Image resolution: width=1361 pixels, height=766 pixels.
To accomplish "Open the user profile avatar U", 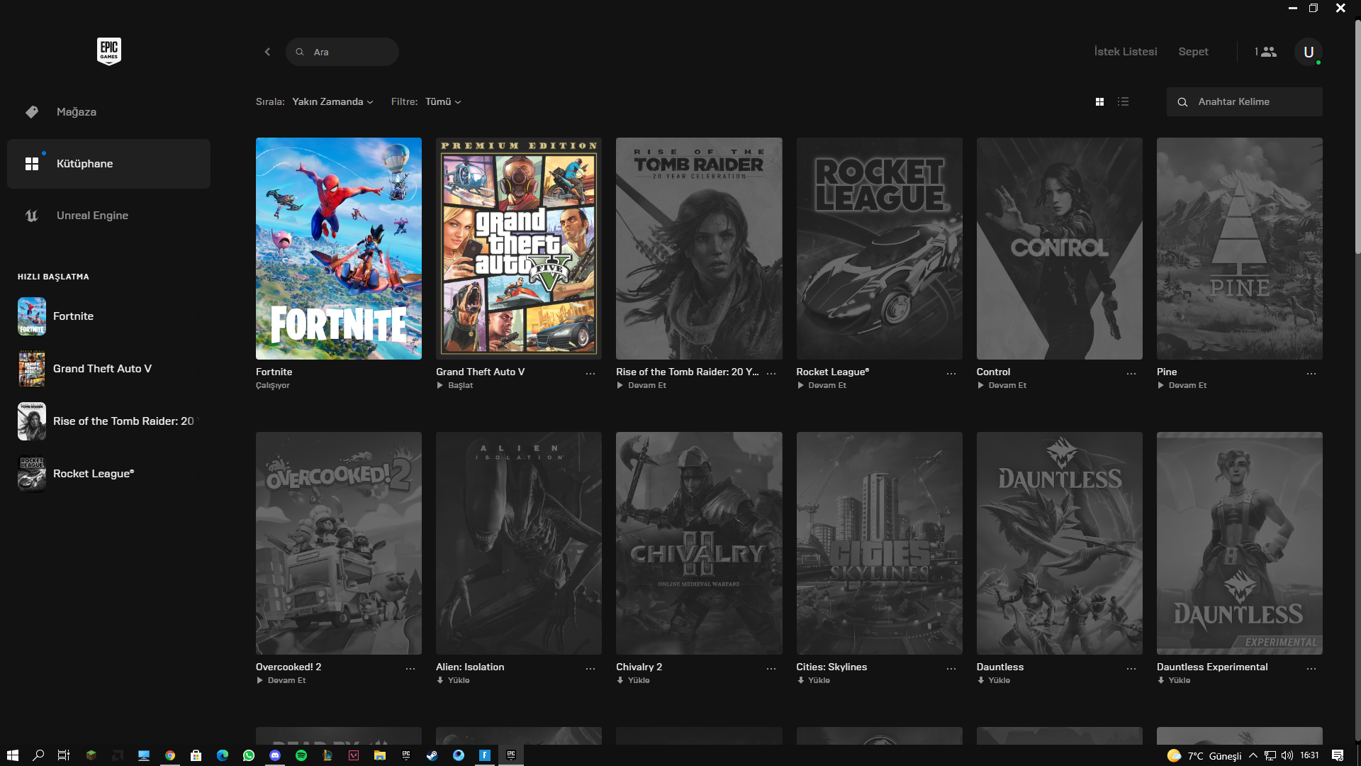I will (x=1309, y=52).
